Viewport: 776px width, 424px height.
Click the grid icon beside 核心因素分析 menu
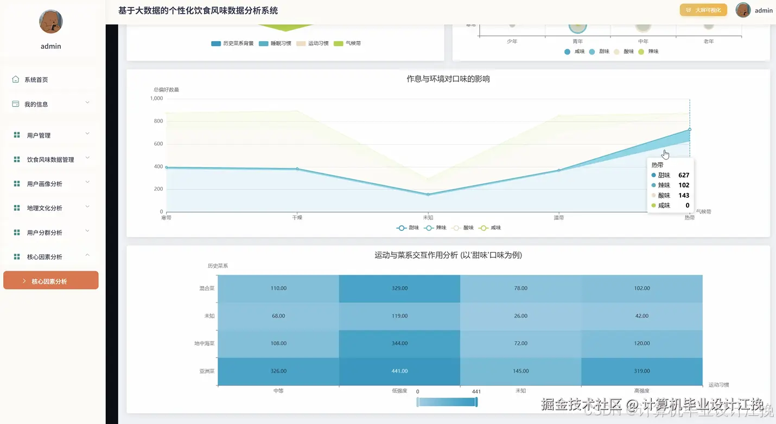tap(17, 256)
